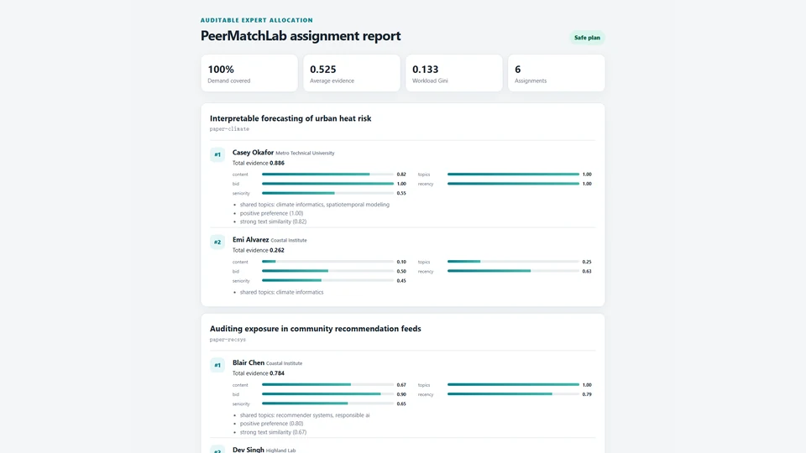Screen dimensions: 806x453
Task: Click the PeerMatchLab assignment report heading
Action: pos(301,35)
